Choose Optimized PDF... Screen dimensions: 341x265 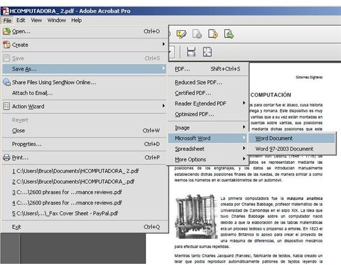(x=208, y=114)
